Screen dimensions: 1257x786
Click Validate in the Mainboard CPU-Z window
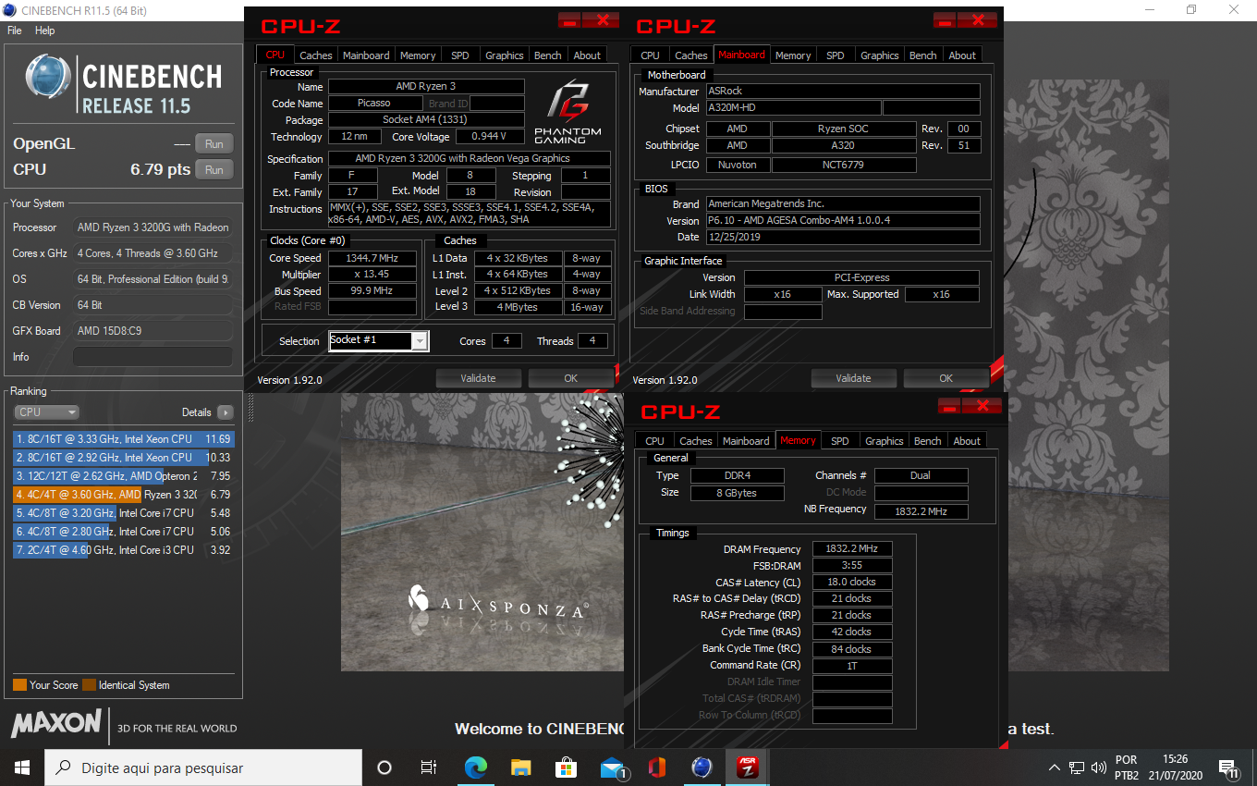853,378
